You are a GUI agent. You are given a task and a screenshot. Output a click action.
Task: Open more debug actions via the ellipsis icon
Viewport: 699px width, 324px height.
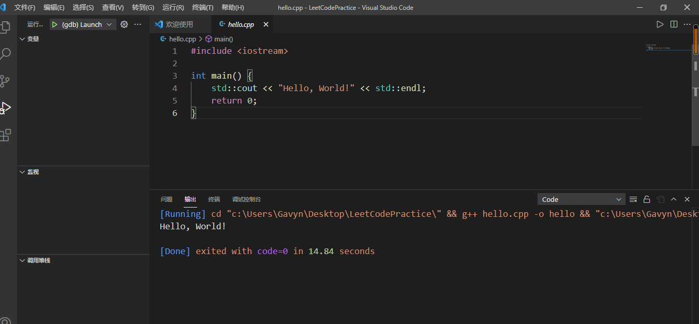[x=137, y=24]
